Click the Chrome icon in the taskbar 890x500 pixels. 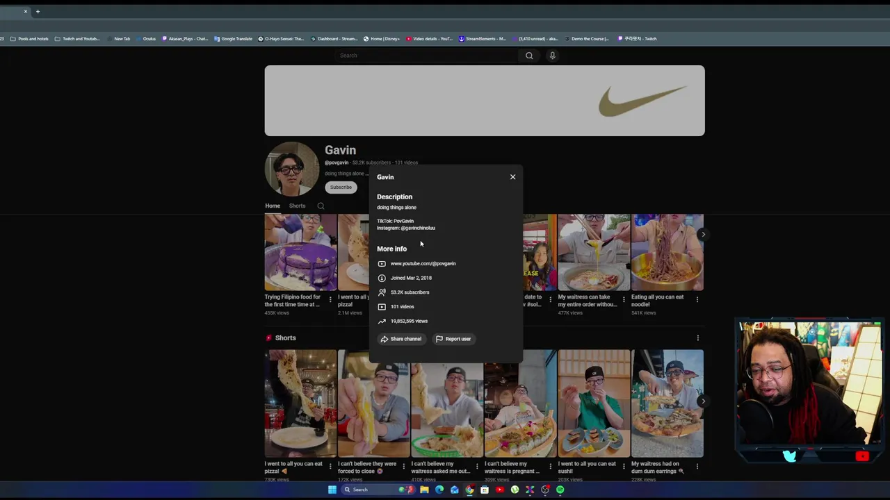pos(469,490)
